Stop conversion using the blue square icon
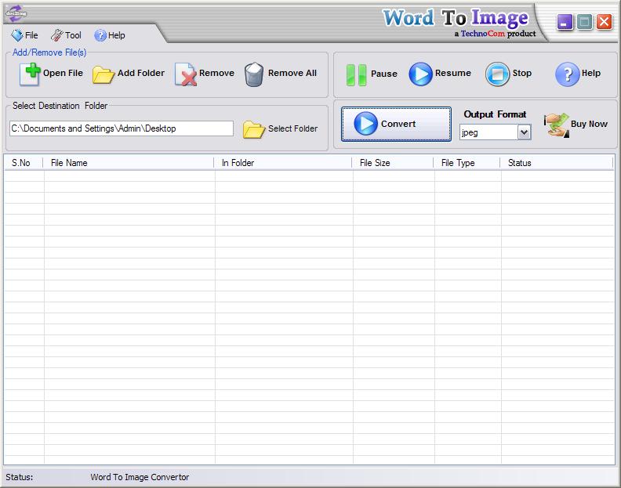 point(497,74)
